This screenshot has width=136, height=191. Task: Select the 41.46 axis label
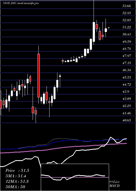(x=127, y=113)
